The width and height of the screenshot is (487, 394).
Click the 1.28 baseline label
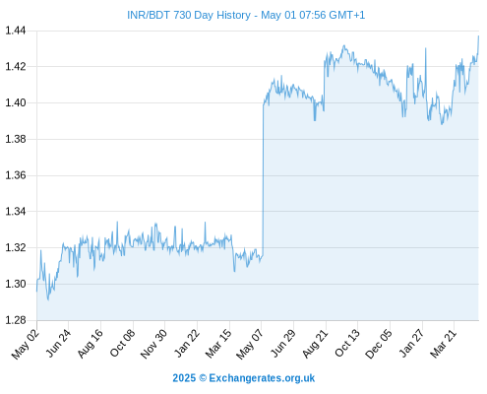click(15, 320)
